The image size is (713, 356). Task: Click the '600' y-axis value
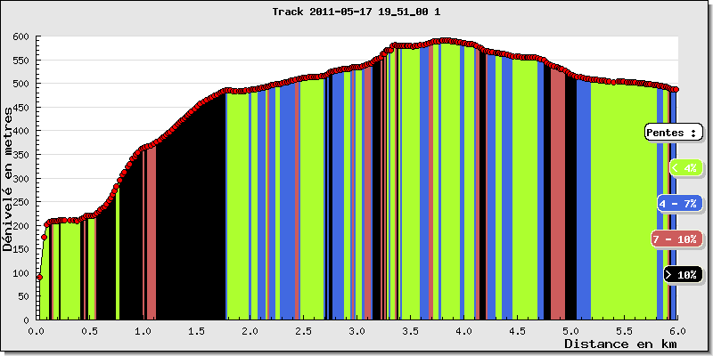[21, 36]
